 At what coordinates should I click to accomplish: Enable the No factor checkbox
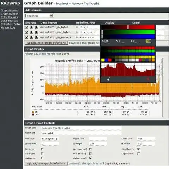click(x=42, y=149)
